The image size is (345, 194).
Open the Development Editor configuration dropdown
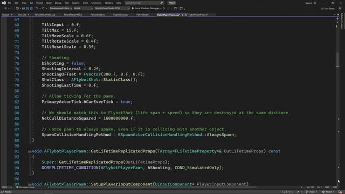click(x=61, y=9)
